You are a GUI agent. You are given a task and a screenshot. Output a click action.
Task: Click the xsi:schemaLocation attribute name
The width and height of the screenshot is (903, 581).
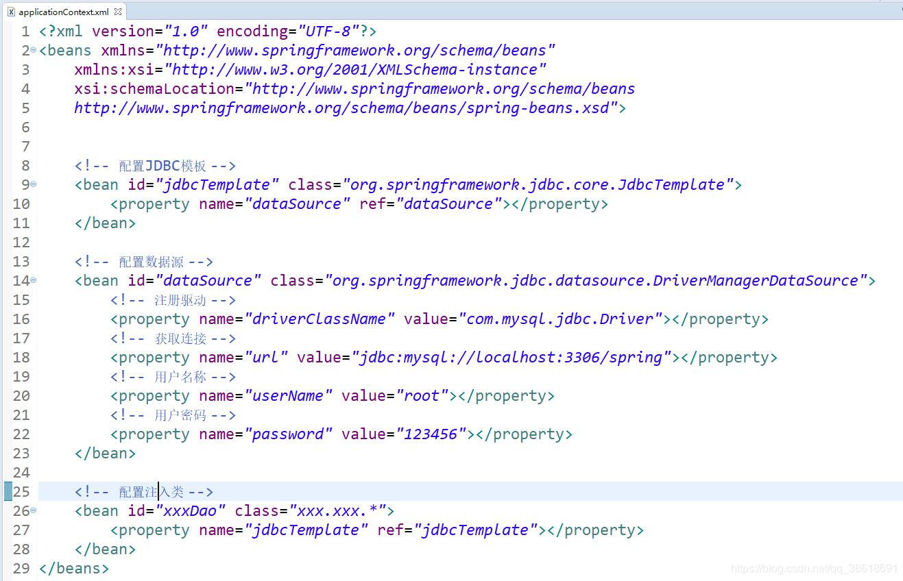[155, 89]
